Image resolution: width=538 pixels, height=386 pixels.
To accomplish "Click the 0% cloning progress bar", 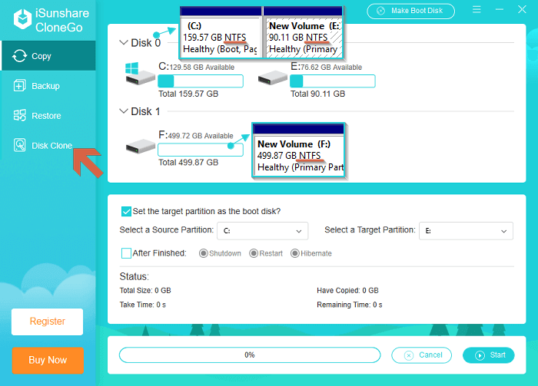I will tap(250, 355).
